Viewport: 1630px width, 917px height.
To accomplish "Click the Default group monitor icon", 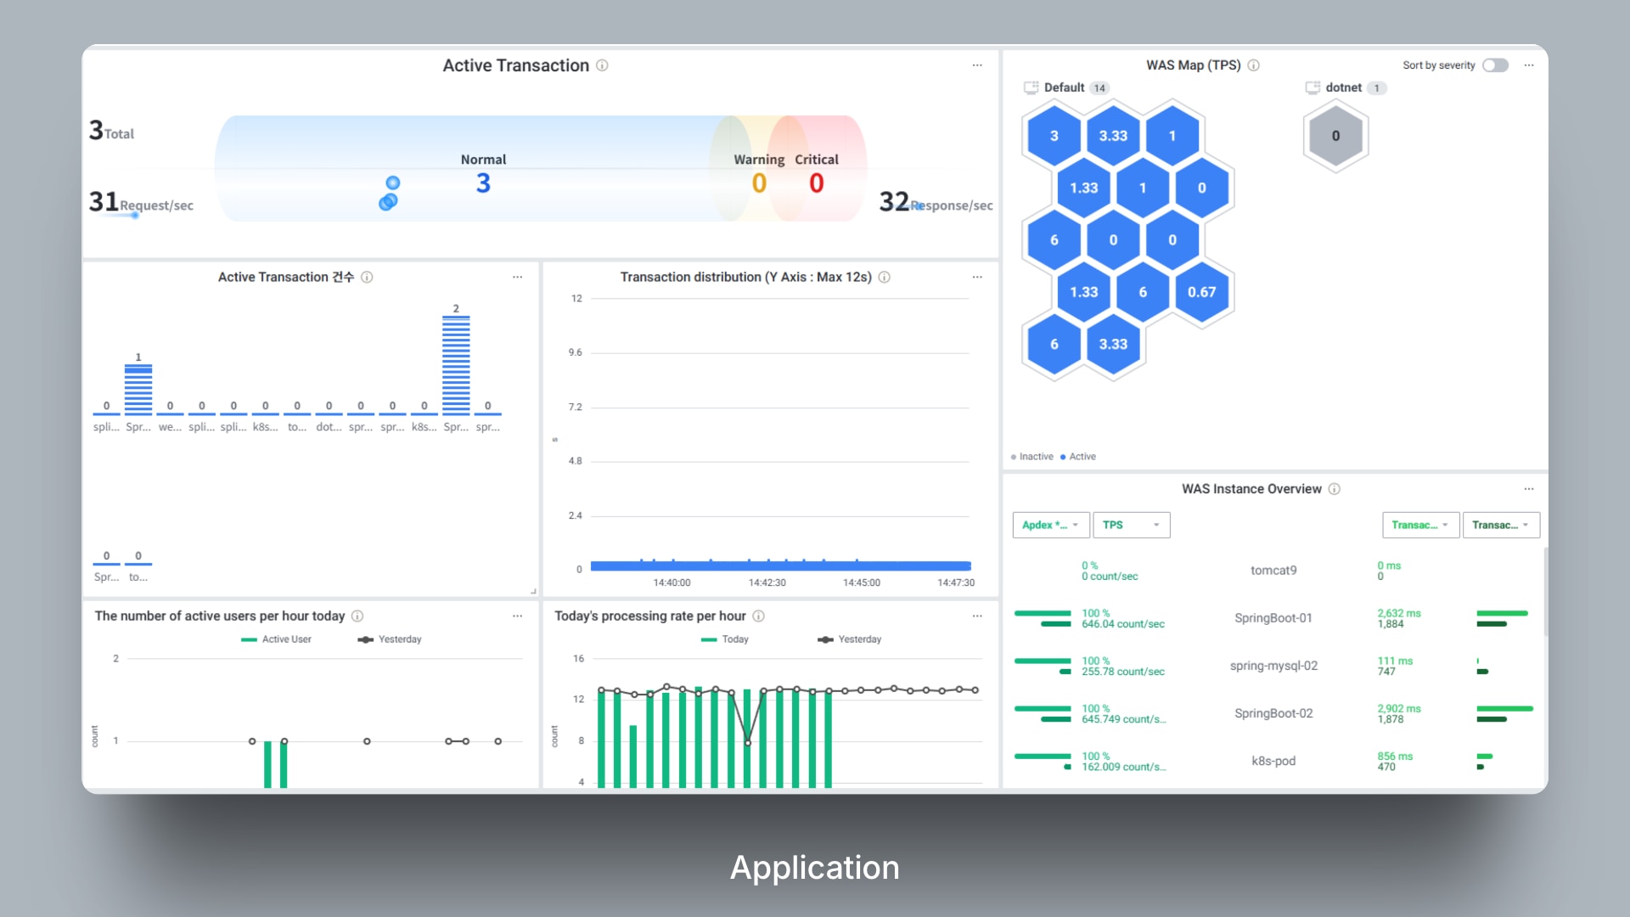I will [x=1031, y=87].
